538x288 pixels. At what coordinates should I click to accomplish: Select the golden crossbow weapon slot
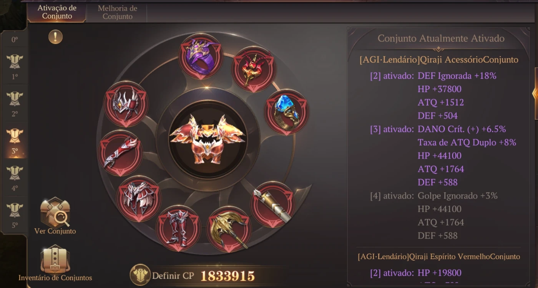click(229, 230)
